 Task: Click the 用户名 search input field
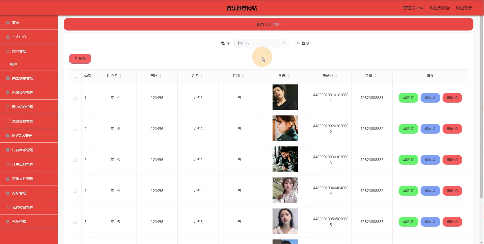(x=262, y=43)
